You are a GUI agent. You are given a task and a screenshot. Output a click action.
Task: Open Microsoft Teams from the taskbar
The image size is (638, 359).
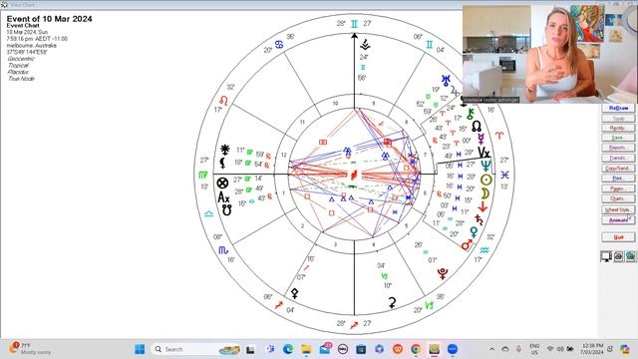(x=270, y=349)
